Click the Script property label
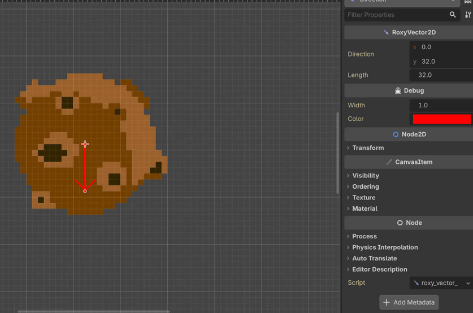This screenshot has height=313, width=473. [x=356, y=282]
